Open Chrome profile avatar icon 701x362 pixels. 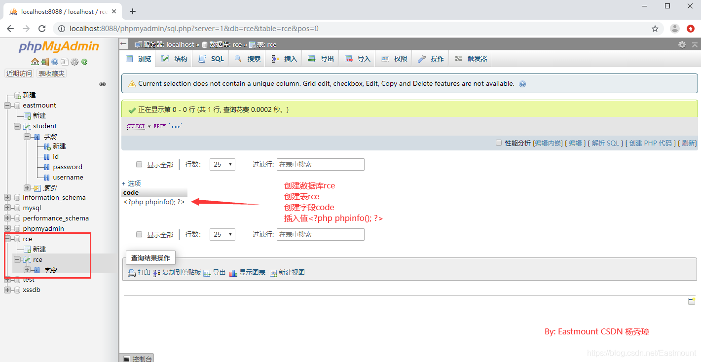675,29
